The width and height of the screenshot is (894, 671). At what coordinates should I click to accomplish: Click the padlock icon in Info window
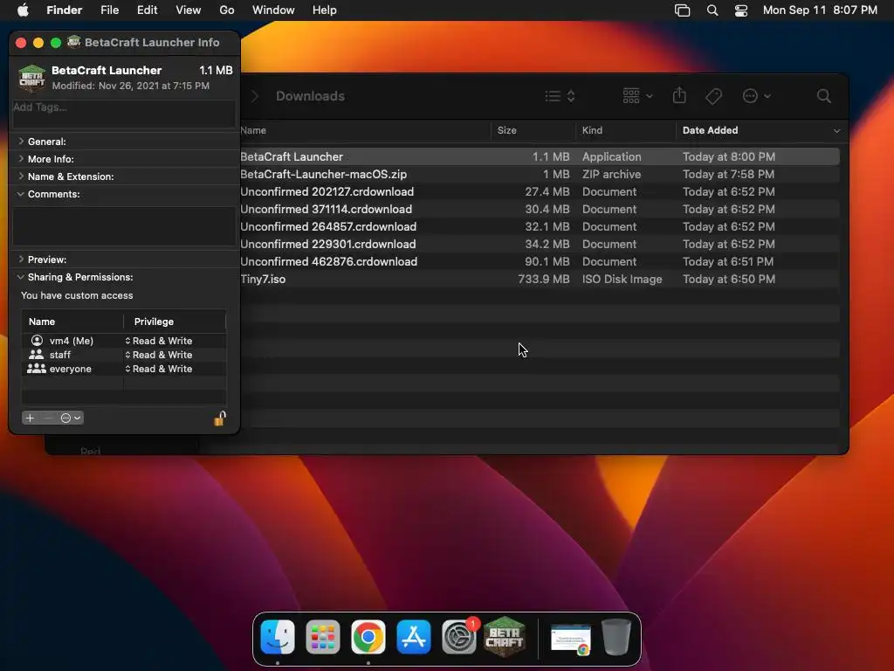point(220,419)
